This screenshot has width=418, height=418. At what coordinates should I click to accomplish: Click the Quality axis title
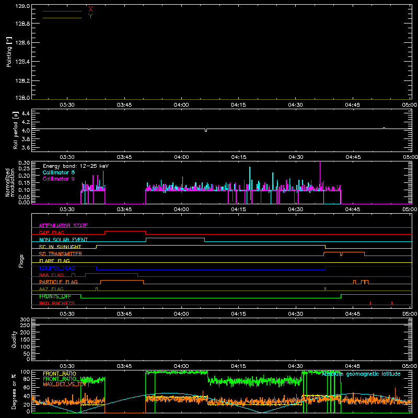click(14, 339)
